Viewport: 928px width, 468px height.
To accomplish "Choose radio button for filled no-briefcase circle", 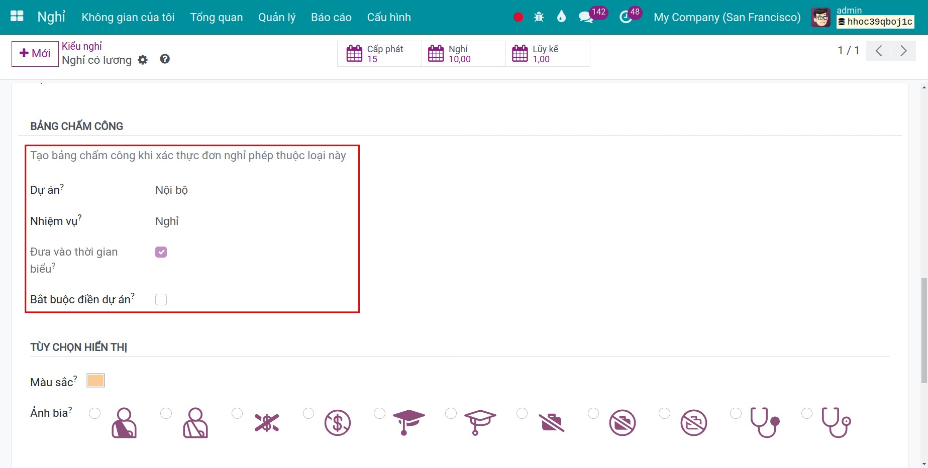I will (x=593, y=413).
